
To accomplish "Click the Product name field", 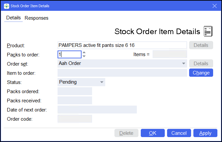I will pyautogui.click(x=122, y=45).
